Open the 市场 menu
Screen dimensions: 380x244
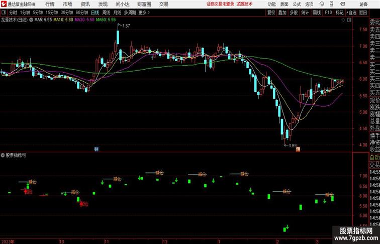[x=67, y=4]
